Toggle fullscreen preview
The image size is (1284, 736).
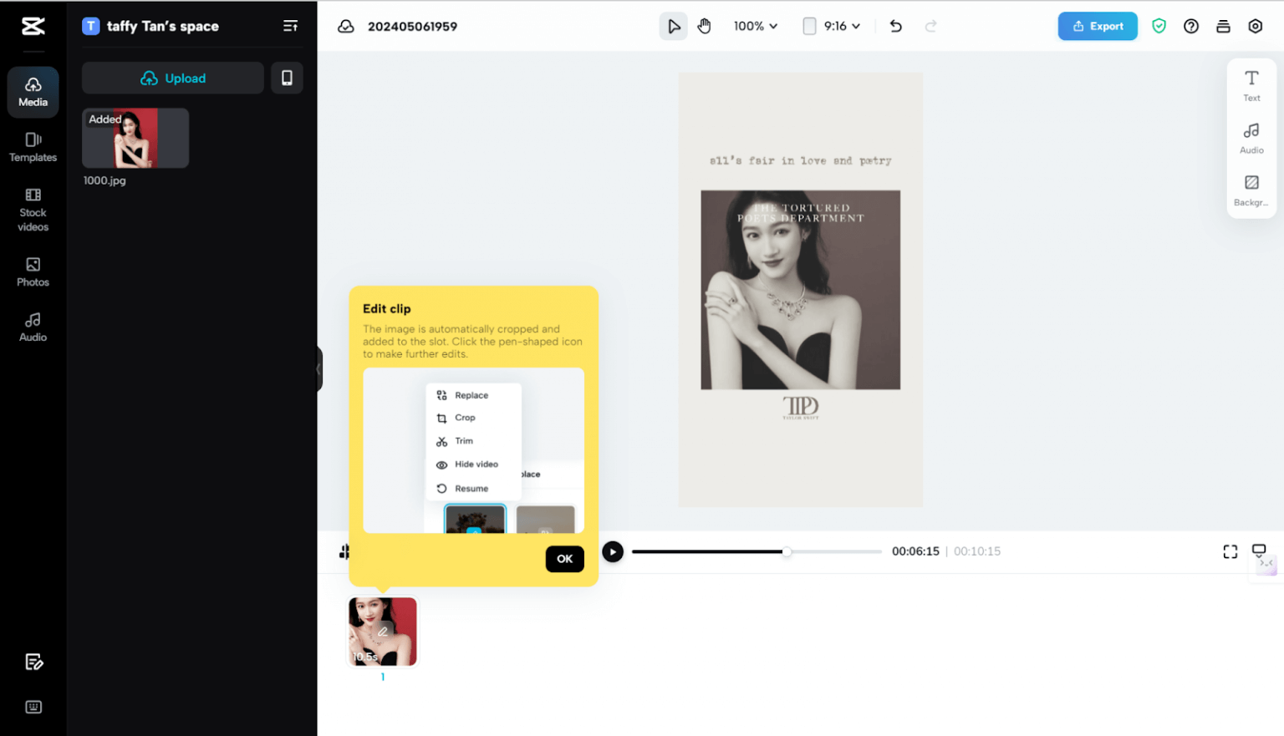click(1230, 552)
